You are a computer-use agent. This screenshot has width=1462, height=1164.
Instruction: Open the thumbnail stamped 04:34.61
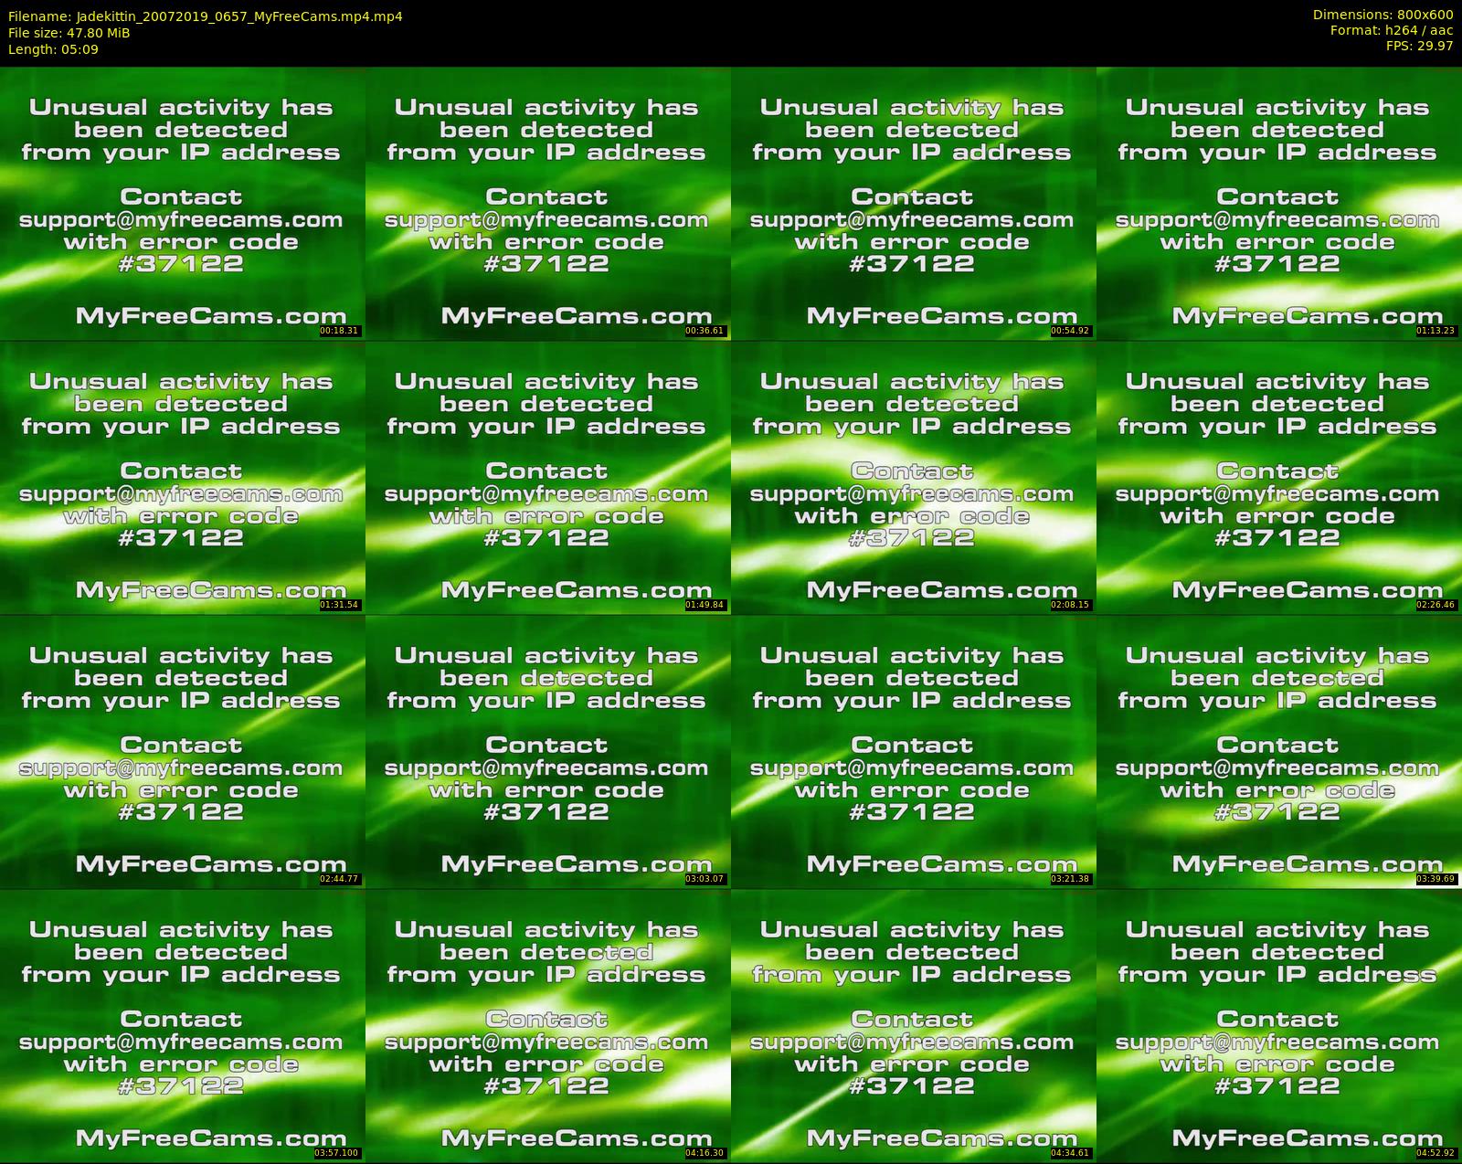(914, 1026)
